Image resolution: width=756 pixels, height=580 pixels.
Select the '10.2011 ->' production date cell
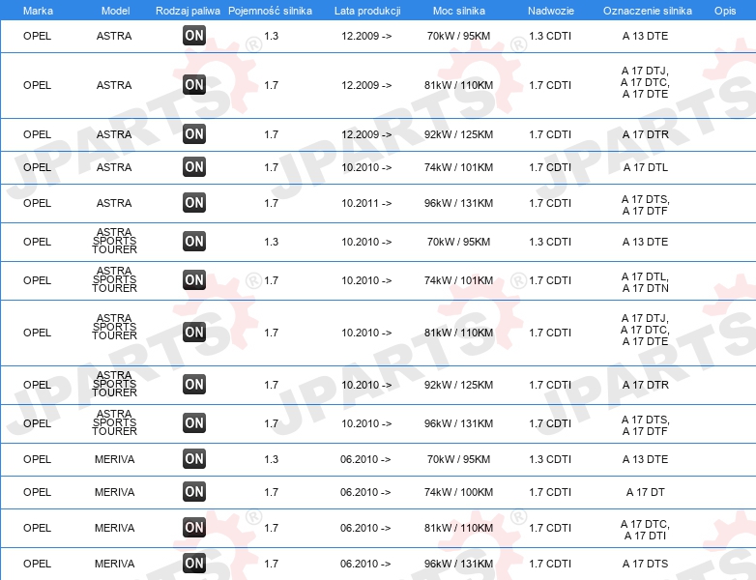[366, 203]
